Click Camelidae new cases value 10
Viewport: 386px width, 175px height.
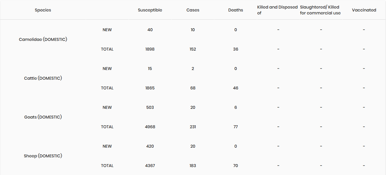click(193, 30)
